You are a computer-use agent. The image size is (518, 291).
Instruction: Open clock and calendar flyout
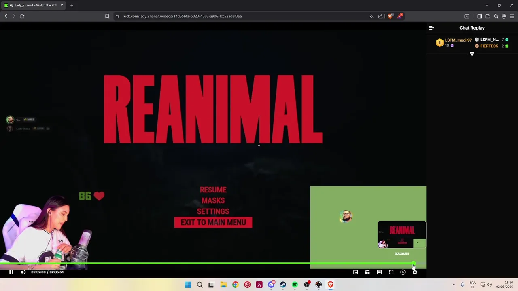pyautogui.click(x=505, y=285)
